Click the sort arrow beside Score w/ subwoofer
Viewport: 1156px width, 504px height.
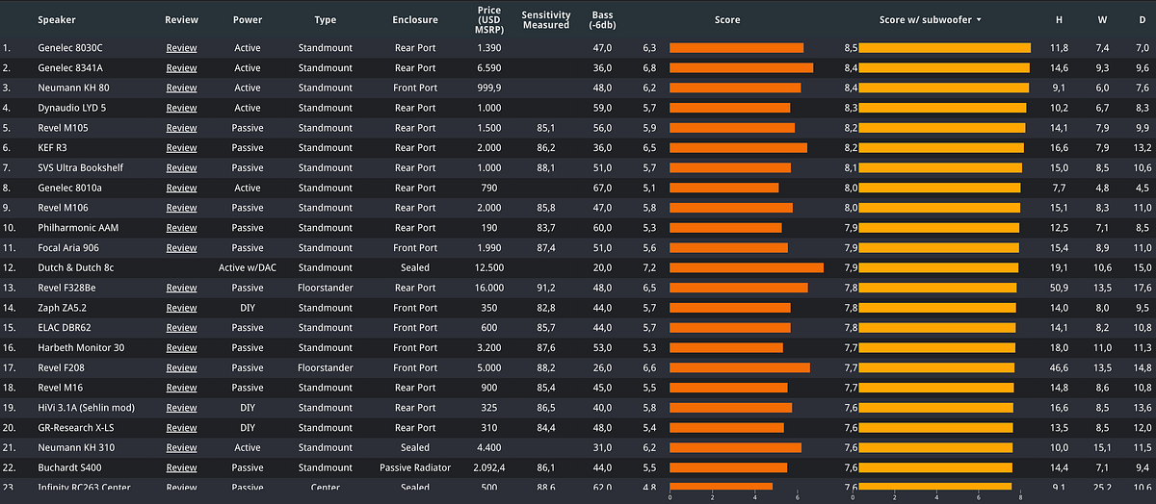[980, 19]
